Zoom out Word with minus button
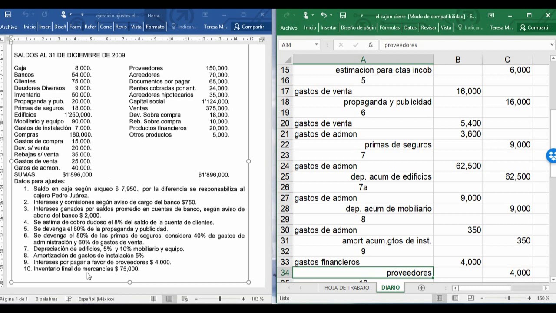556x313 pixels. point(196,299)
